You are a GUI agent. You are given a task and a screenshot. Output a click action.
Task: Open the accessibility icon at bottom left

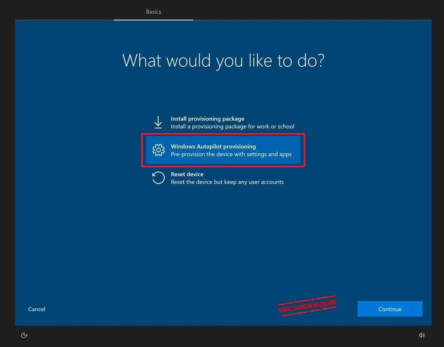click(x=24, y=335)
